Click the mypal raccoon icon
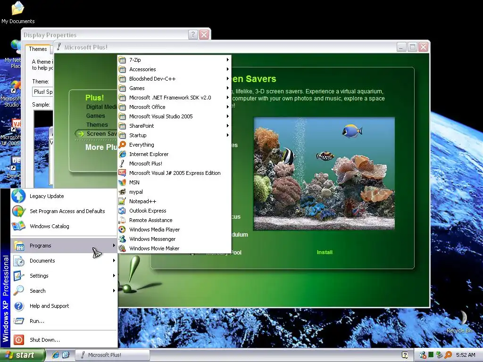The height and width of the screenshot is (362, 483). (x=122, y=192)
